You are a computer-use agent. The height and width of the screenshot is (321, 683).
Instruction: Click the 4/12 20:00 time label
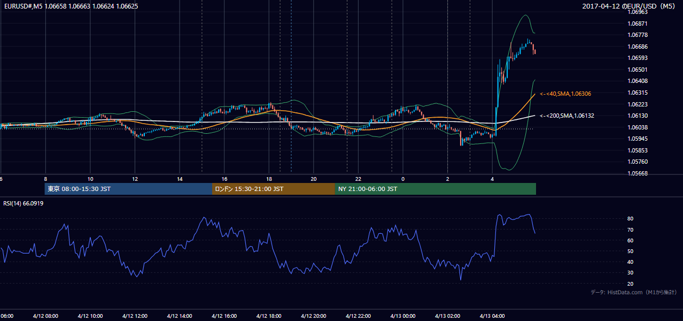tap(314, 316)
